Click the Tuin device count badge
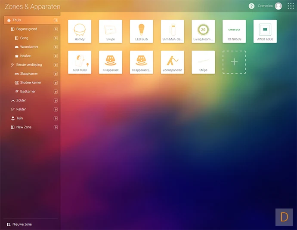Viewport: 297px width, 230px height. (56, 118)
